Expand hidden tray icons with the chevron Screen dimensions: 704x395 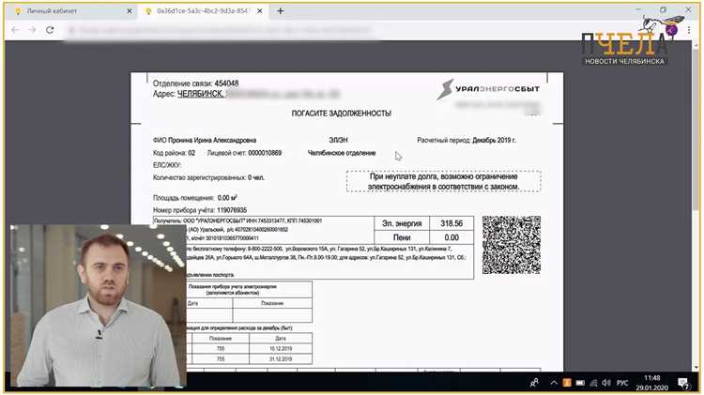point(554,383)
